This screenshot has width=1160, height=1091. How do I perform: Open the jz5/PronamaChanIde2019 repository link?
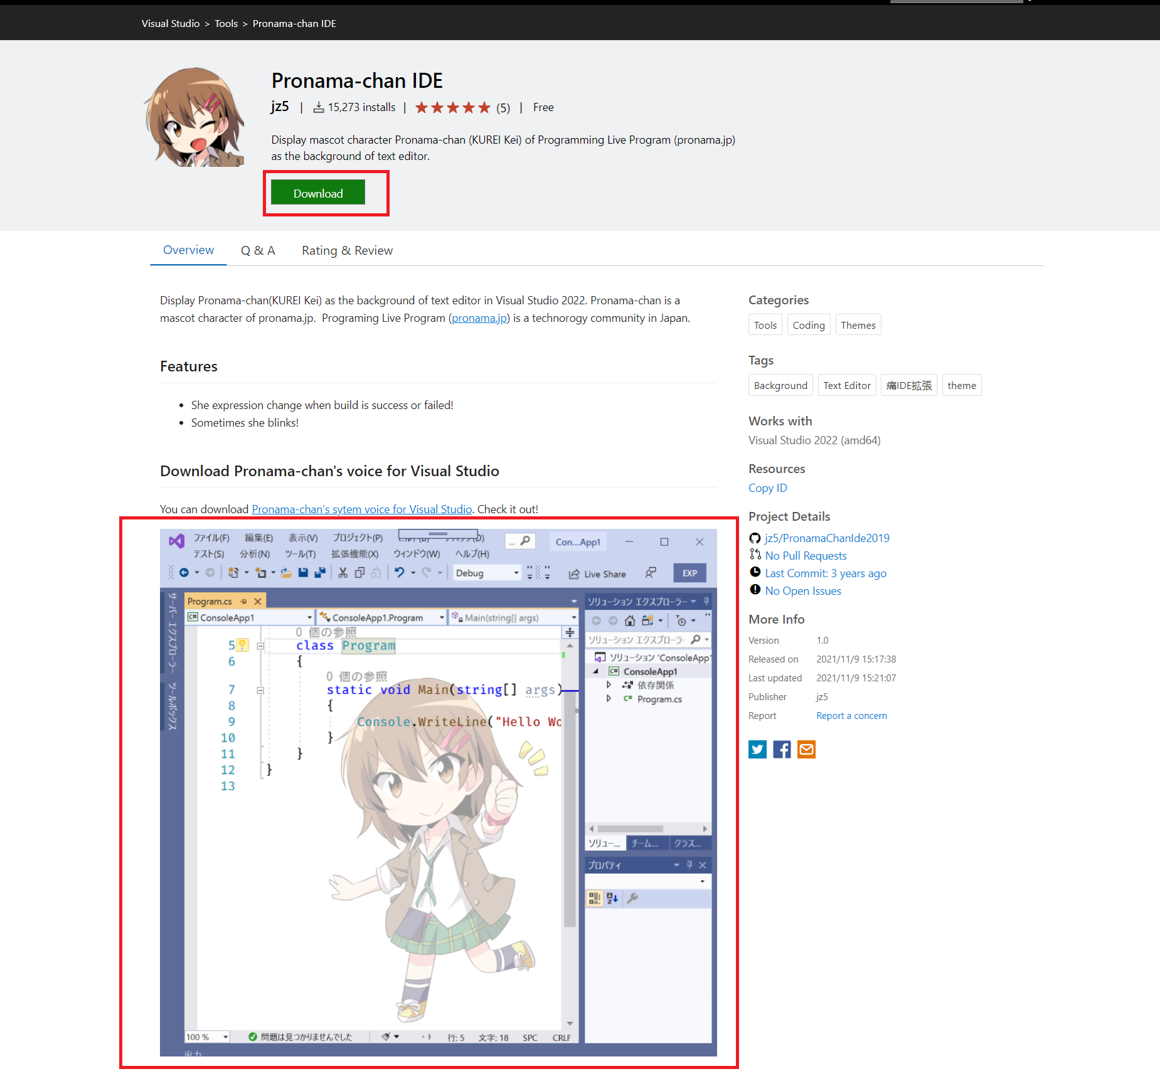point(827,538)
